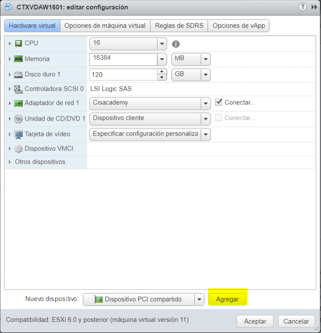
Task: Open the Dispositivo cliente dropdown
Action: click(205, 119)
